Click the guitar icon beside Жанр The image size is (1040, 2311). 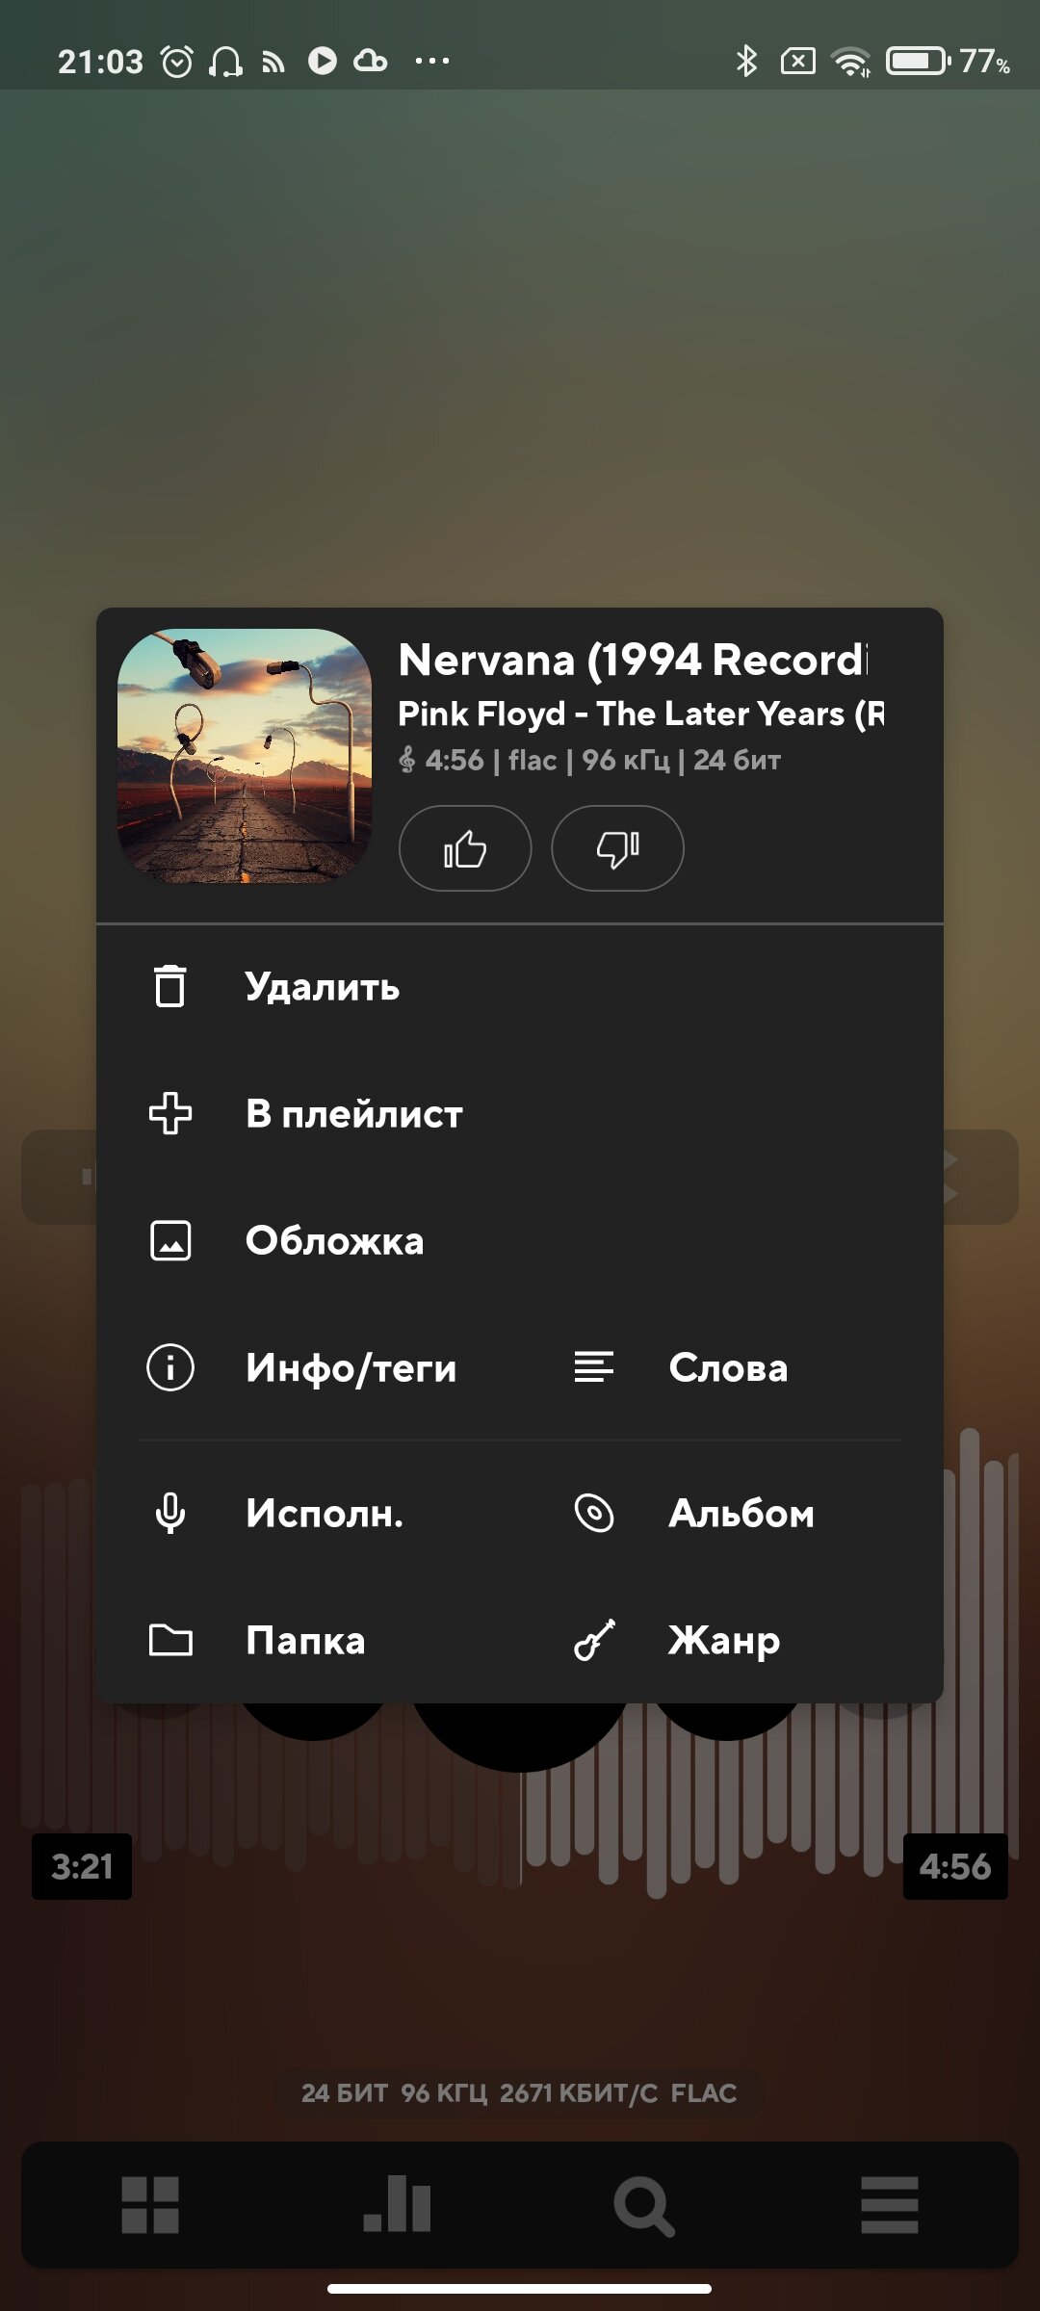594,1640
